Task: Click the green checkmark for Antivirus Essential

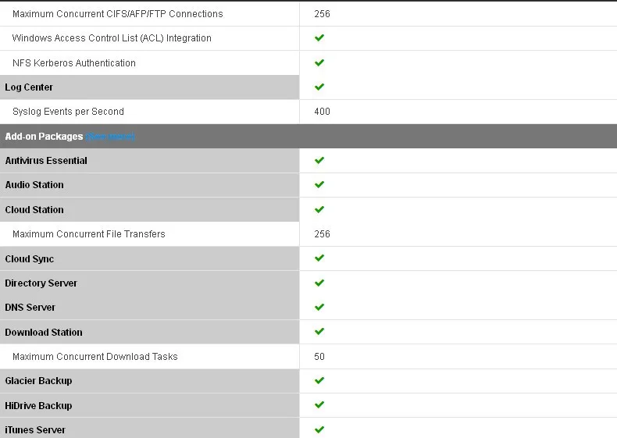Action: (319, 160)
